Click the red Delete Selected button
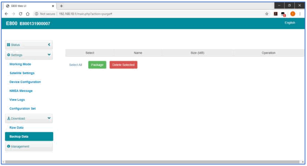Image resolution: width=307 pixels, height=166 pixels. coord(123,65)
